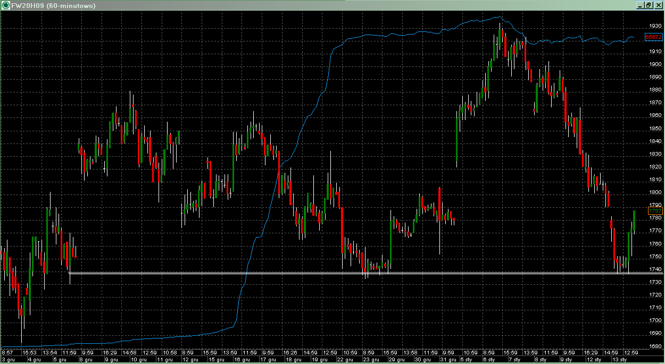Click the 1900 price axis label
The image size is (665, 364).
(655, 64)
